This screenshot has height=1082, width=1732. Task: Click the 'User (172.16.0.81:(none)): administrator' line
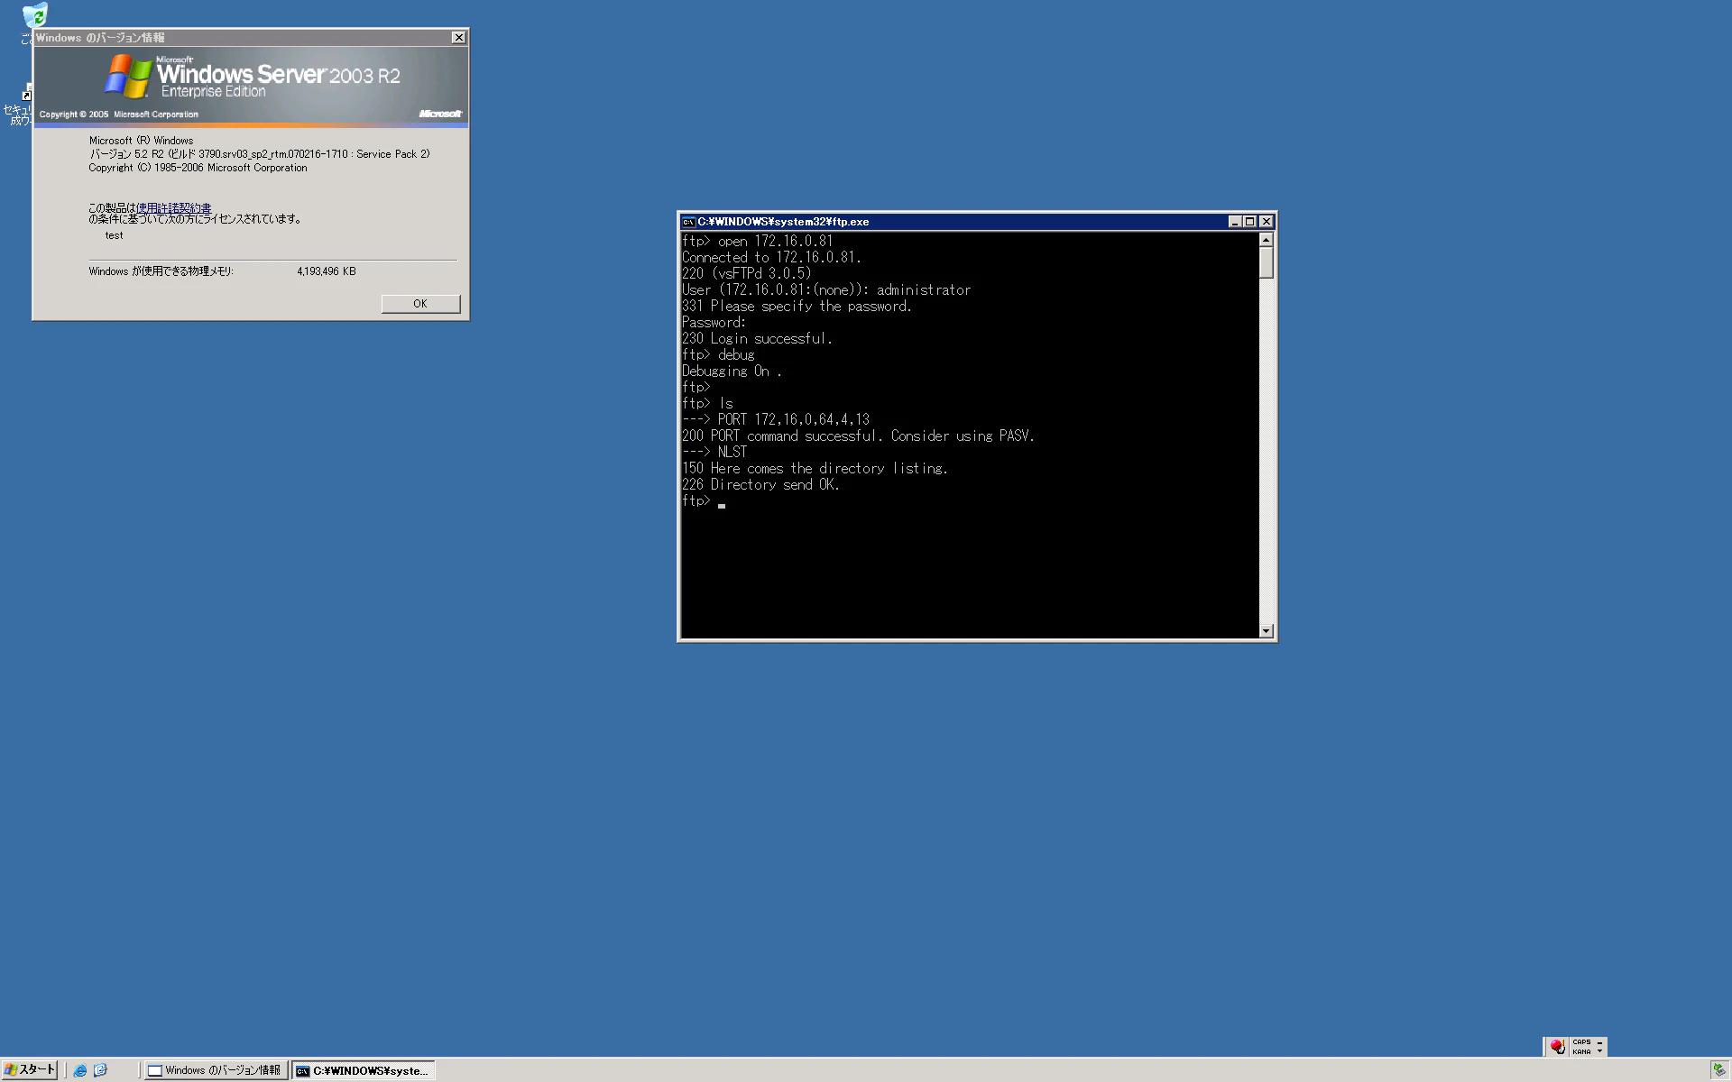point(826,290)
